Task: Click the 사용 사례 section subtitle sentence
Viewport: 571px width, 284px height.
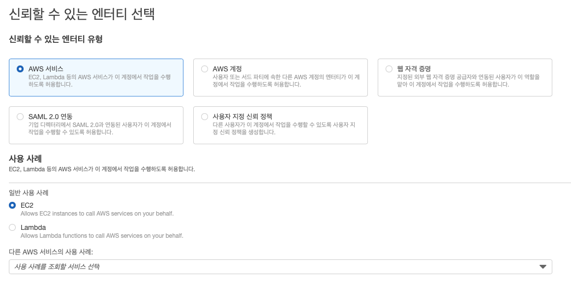Action: coord(102,169)
